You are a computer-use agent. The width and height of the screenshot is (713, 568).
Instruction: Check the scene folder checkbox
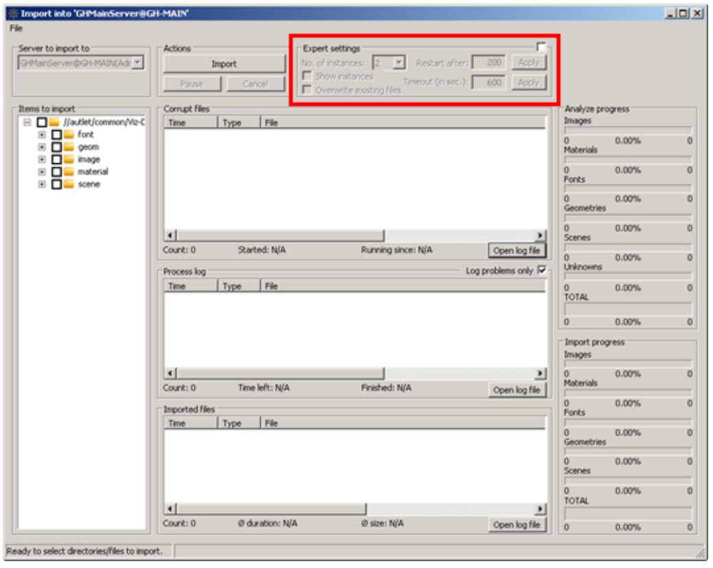[56, 185]
